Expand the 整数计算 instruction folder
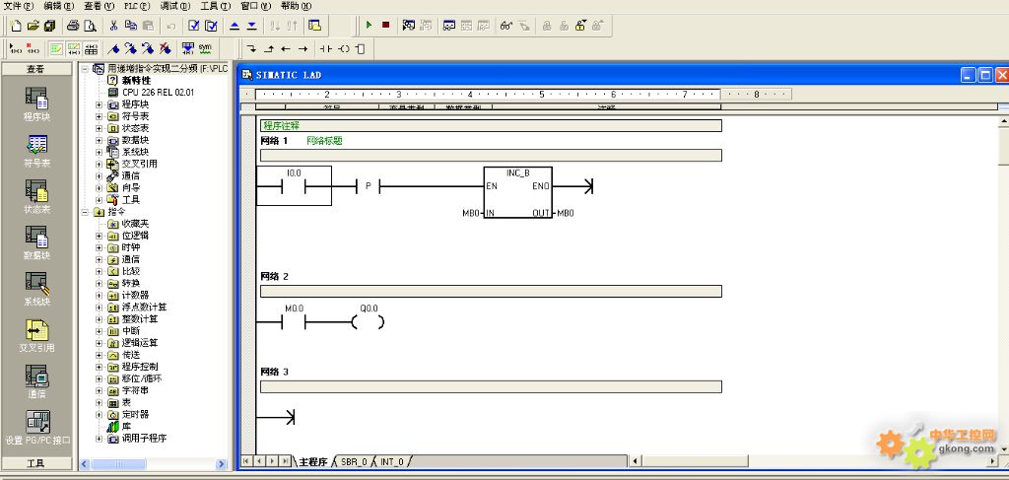The height and width of the screenshot is (480, 1009). point(100,319)
